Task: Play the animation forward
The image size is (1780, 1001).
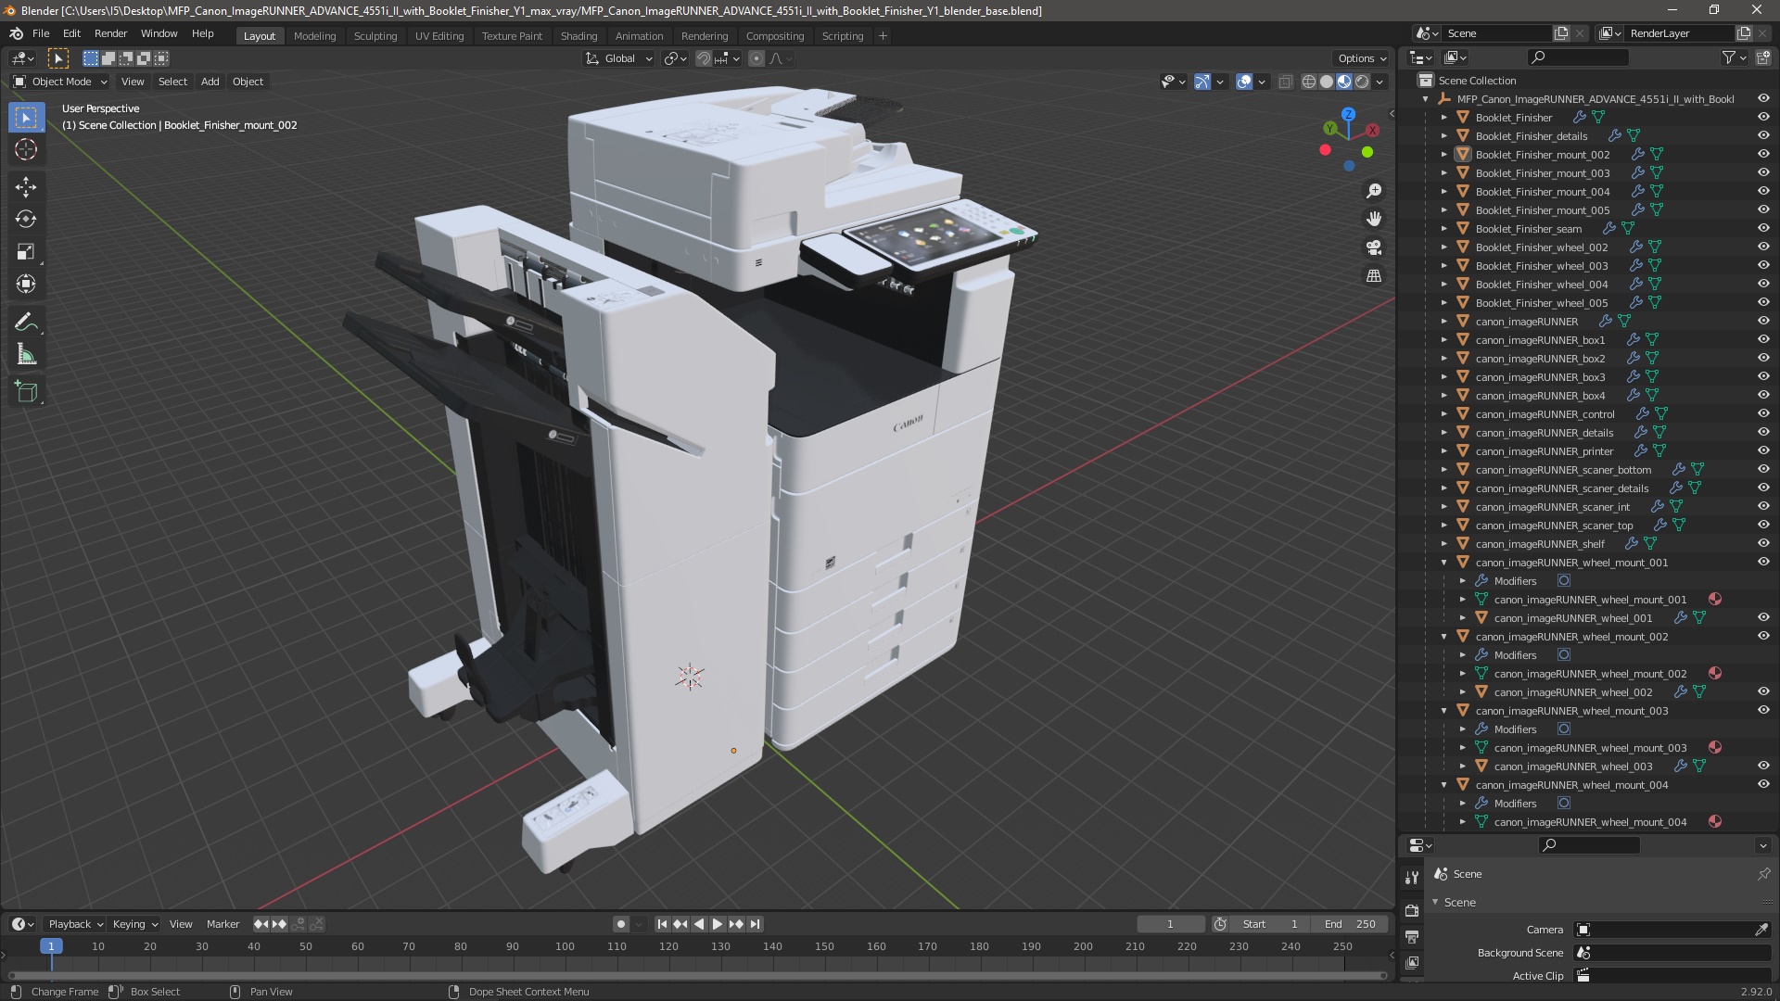Action: [x=718, y=924]
